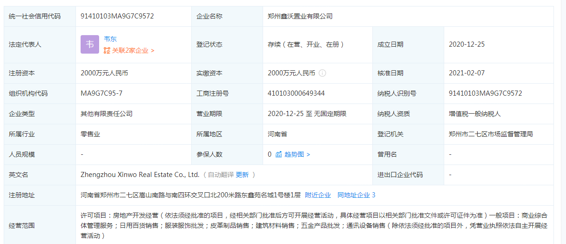Click the 注册地址 label cell
The image size is (566, 244).
point(40,195)
